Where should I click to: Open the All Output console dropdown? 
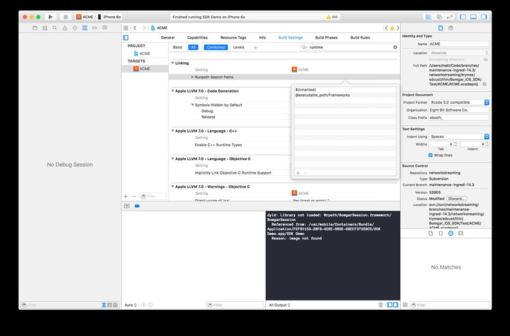point(280,305)
